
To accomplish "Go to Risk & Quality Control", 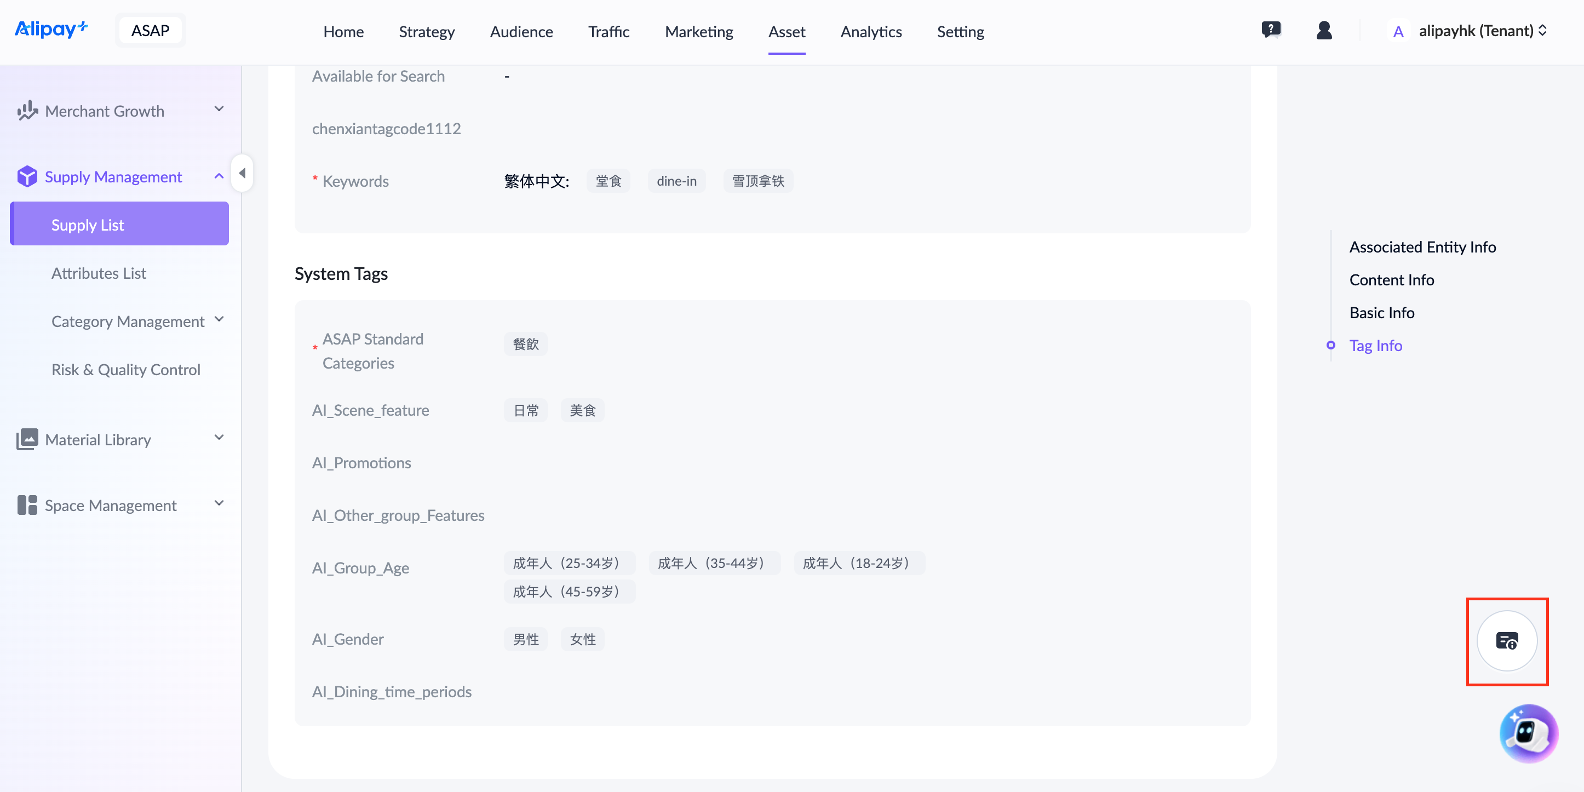I will (x=125, y=370).
